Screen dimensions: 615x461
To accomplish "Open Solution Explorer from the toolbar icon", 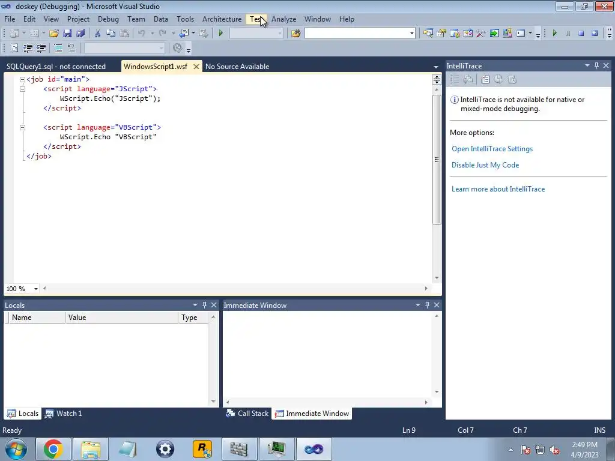I will tap(428, 34).
